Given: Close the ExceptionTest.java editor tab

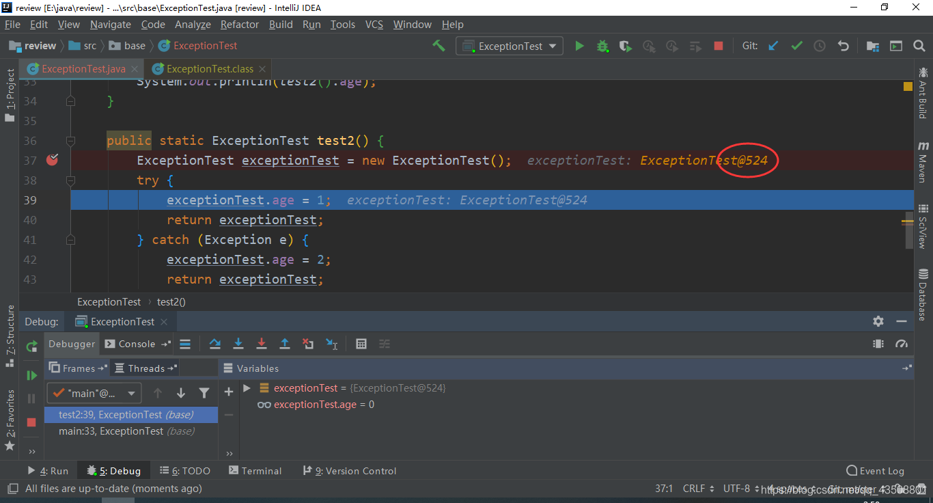Looking at the screenshot, I should click(135, 69).
